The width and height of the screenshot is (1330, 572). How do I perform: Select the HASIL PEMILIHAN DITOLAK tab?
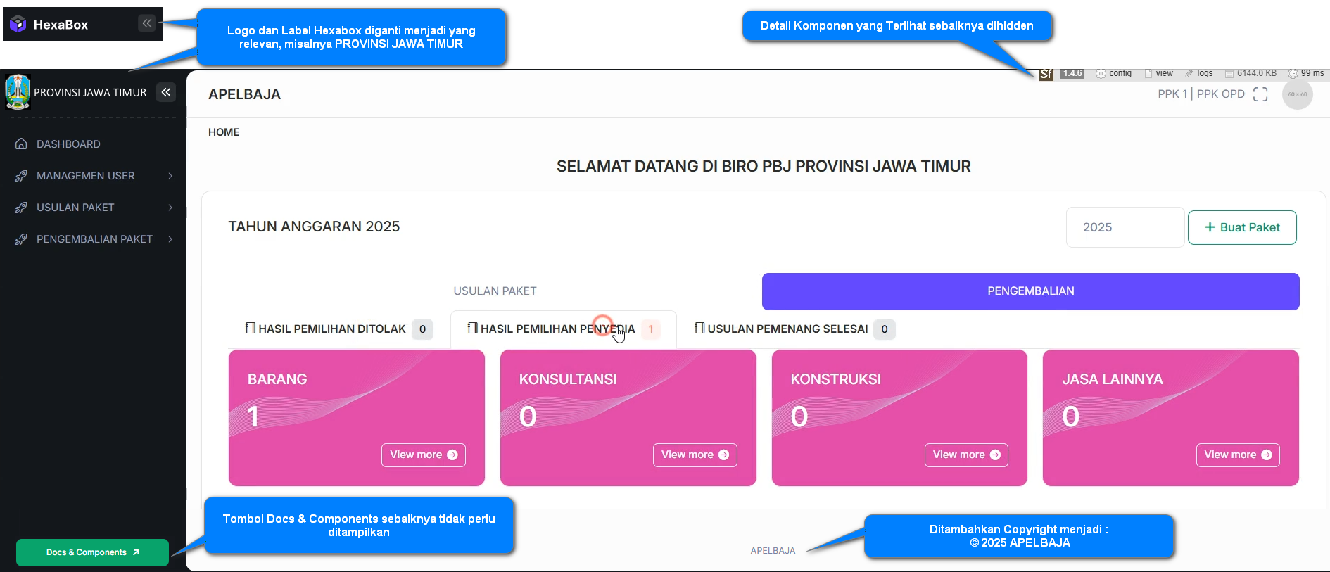coord(339,329)
